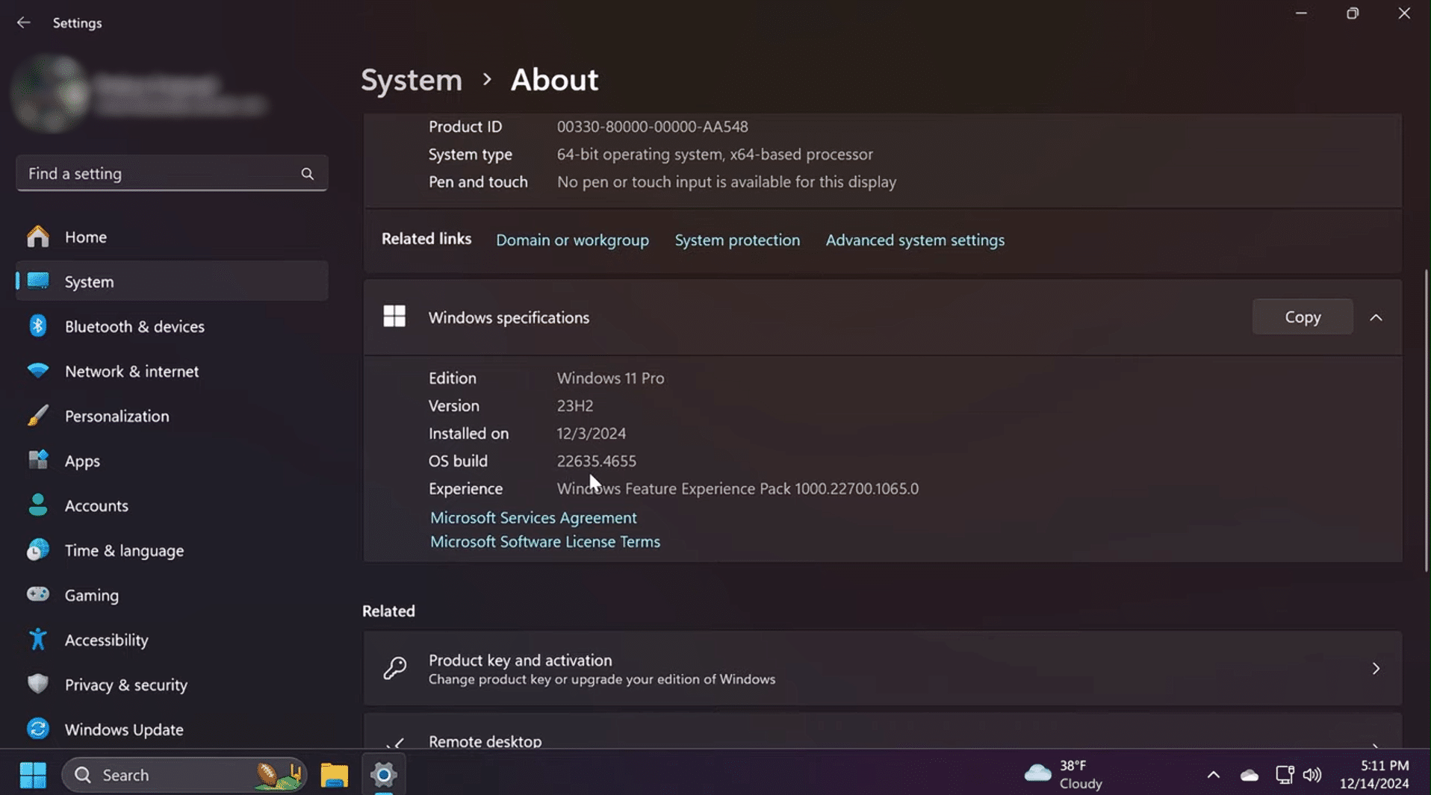
Task: Select Bluetooth & devices menu item
Action: point(172,326)
